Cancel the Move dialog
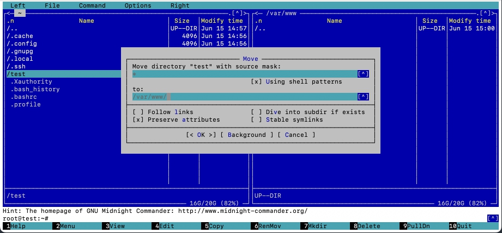 pyautogui.click(x=296, y=135)
